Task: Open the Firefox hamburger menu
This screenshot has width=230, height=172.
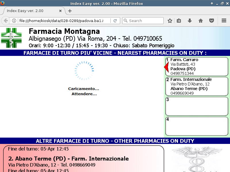Action: pyautogui.click(x=224, y=21)
